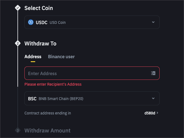The image size is (184, 138).
Task: Click the Select Coin step heading
Action: pos(39,8)
